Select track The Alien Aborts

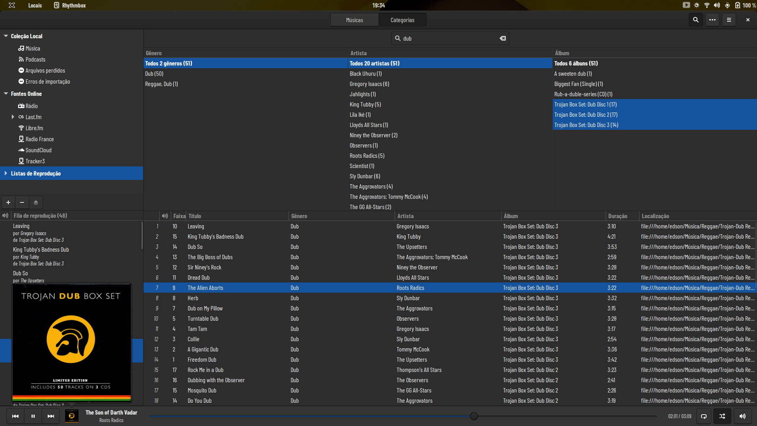pos(449,288)
